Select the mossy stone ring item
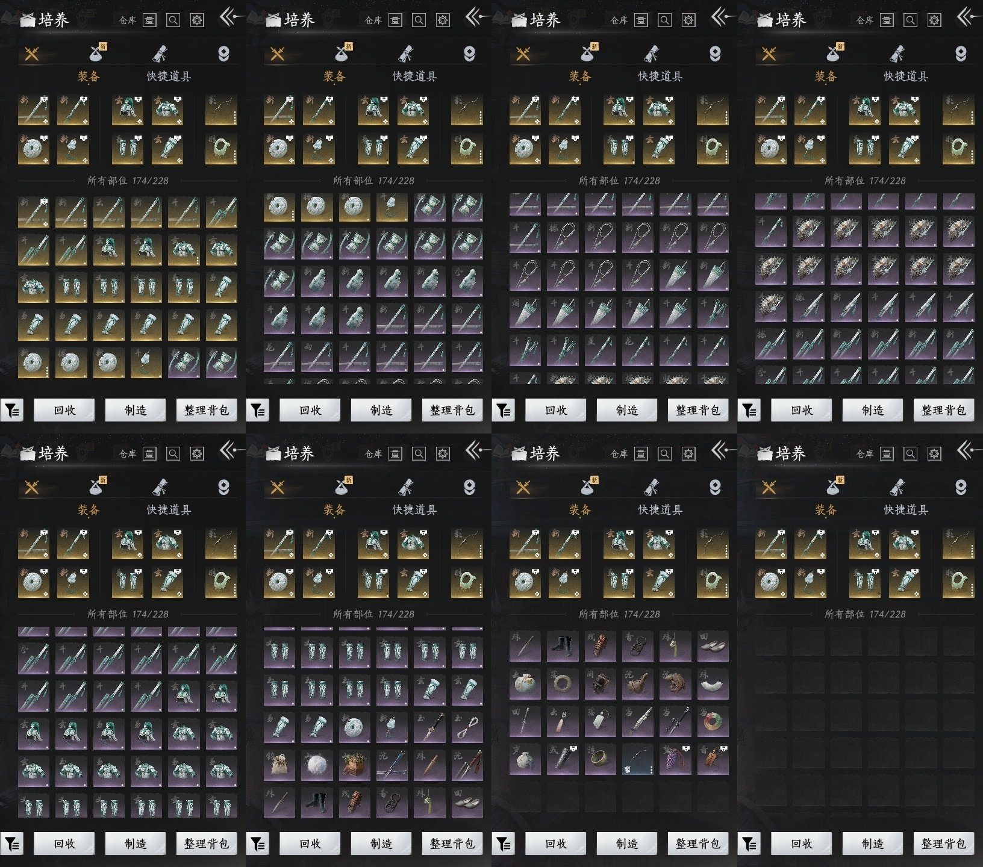983x867 pixels. 563,684
